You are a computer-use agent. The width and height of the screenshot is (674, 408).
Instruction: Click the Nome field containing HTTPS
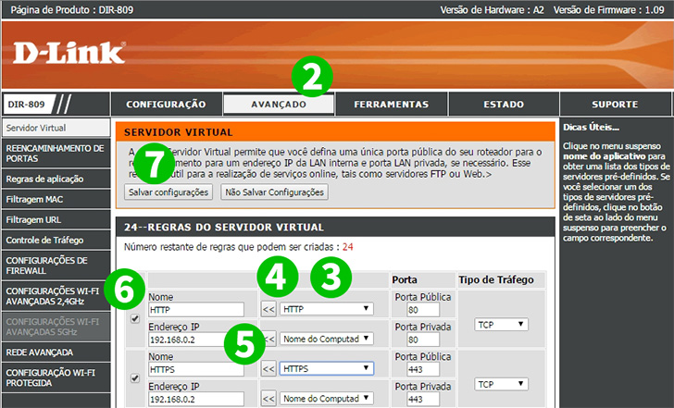pos(196,369)
